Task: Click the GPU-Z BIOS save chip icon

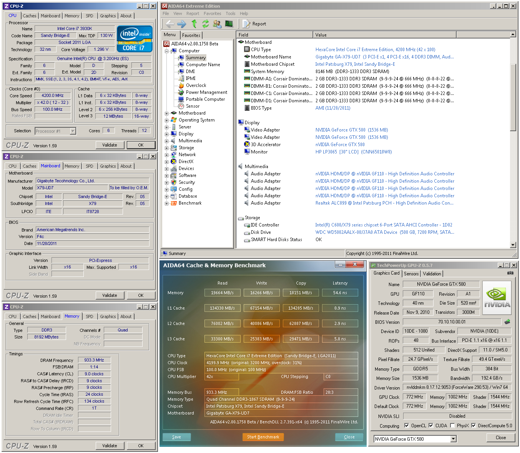Action: (x=507, y=322)
